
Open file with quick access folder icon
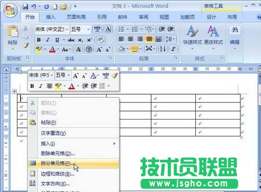coord(64,7)
